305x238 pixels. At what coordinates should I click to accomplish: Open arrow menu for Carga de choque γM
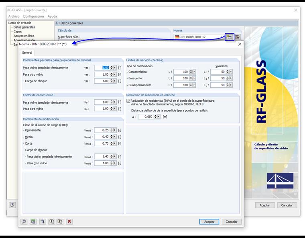tap(115, 81)
